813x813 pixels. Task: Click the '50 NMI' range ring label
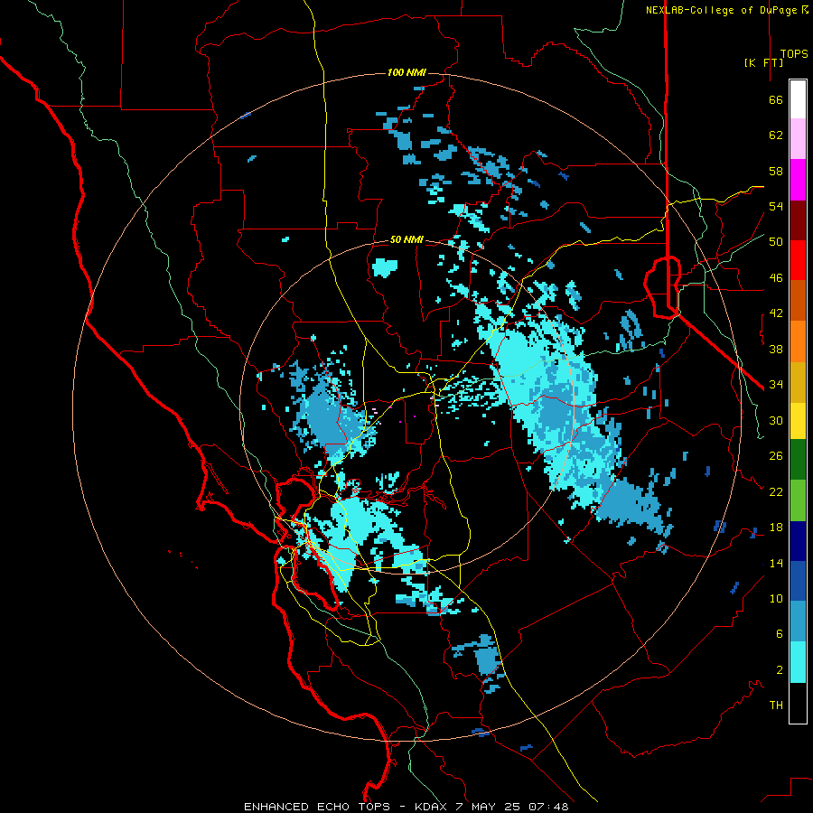coord(406,239)
